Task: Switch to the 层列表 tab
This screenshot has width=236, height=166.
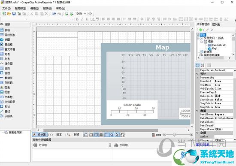Action: (216, 24)
